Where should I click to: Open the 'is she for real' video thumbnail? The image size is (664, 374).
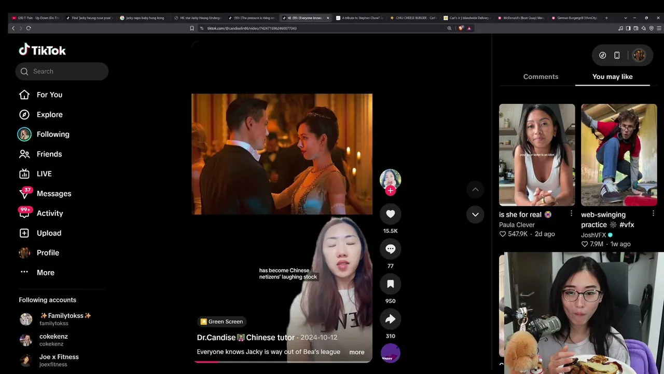tap(537, 155)
